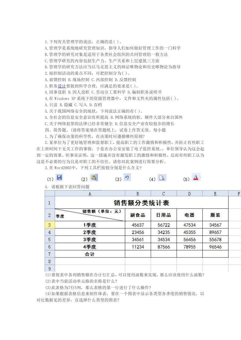Click the title cell 销售额分类统计表
The height and width of the screenshot is (340, 241).
click(x=141, y=203)
